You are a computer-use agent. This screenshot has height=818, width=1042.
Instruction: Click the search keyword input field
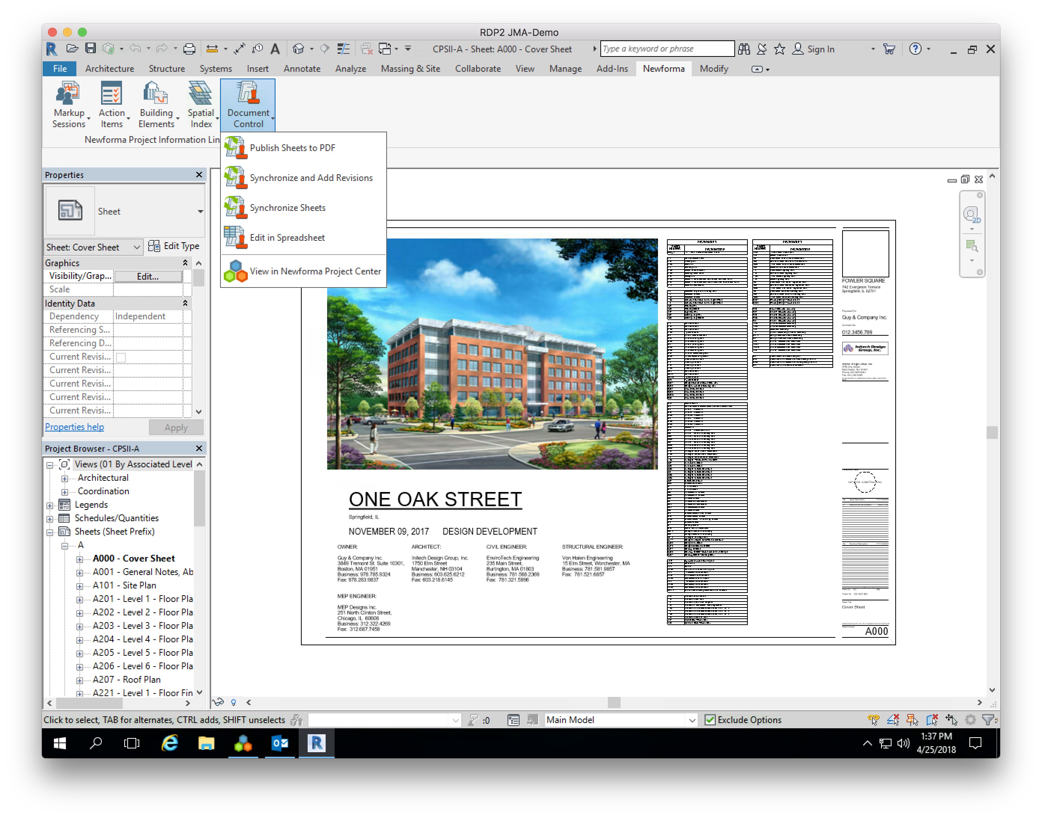[x=667, y=49]
